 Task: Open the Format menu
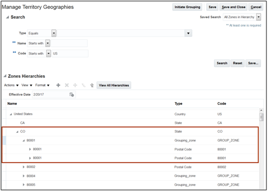(x=43, y=85)
